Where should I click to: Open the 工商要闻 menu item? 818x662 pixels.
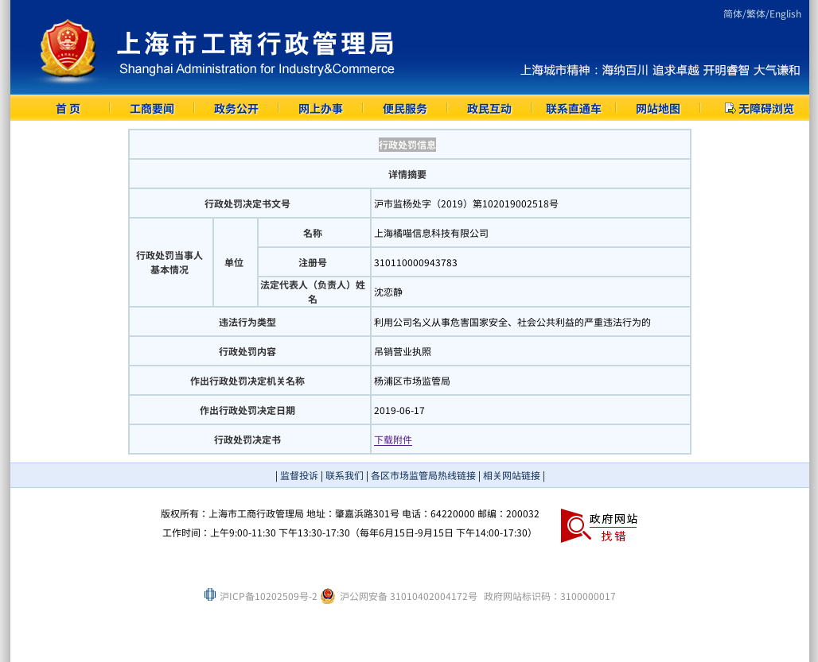(151, 109)
